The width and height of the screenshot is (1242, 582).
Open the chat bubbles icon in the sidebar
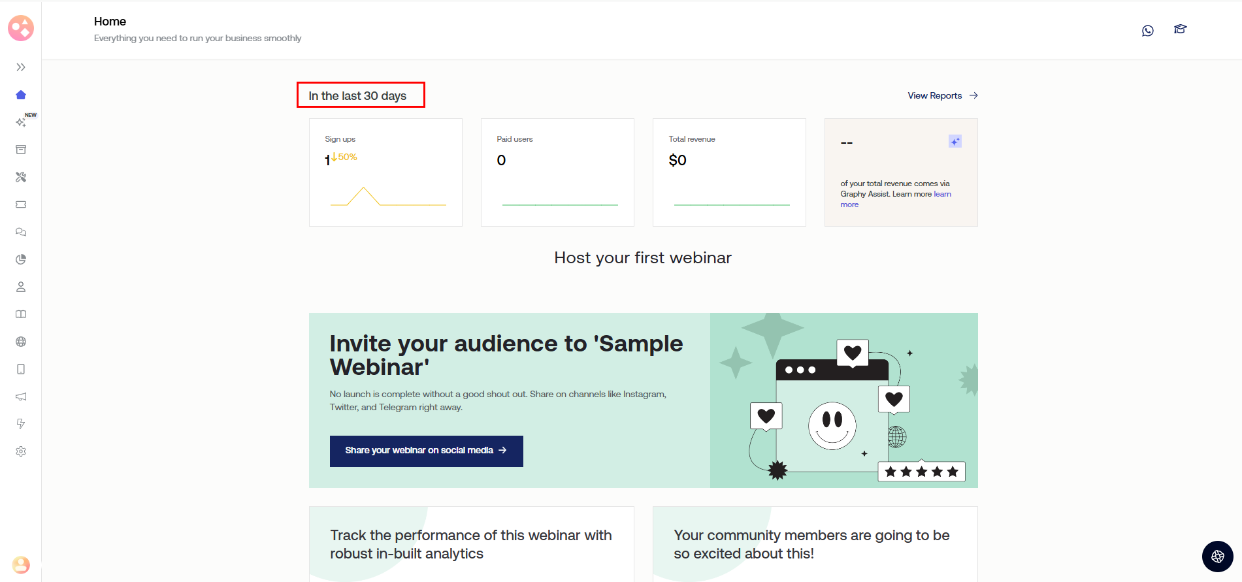coord(21,232)
